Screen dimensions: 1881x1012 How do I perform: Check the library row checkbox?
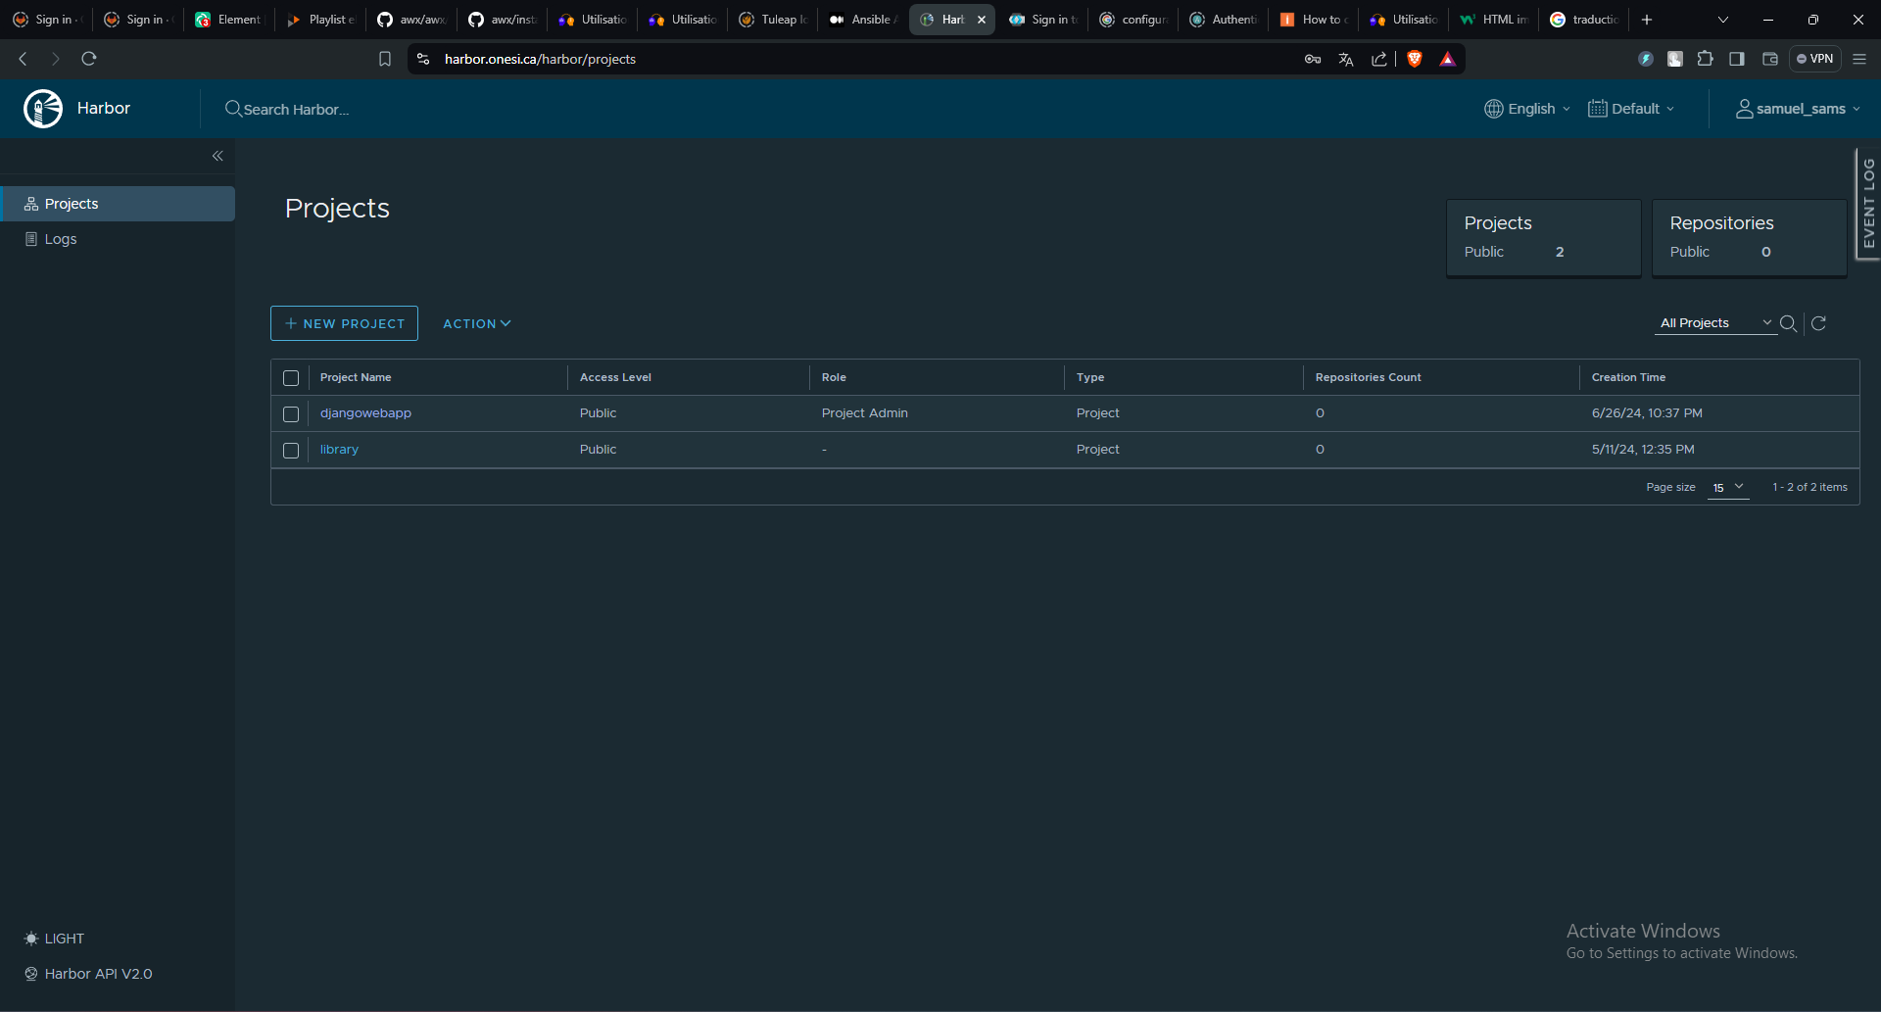(291, 451)
